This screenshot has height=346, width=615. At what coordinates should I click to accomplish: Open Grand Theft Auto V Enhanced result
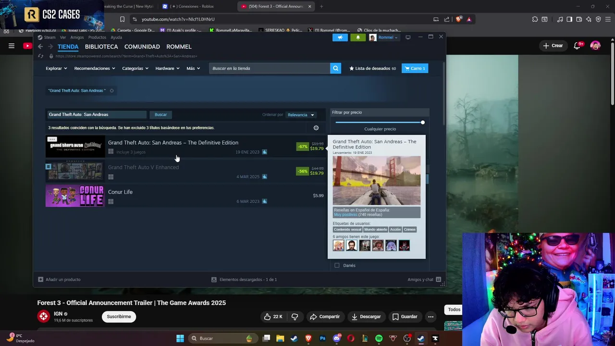click(x=185, y=172)
